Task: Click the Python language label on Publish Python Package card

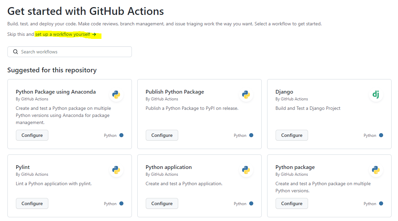Action: click(240, 136)
